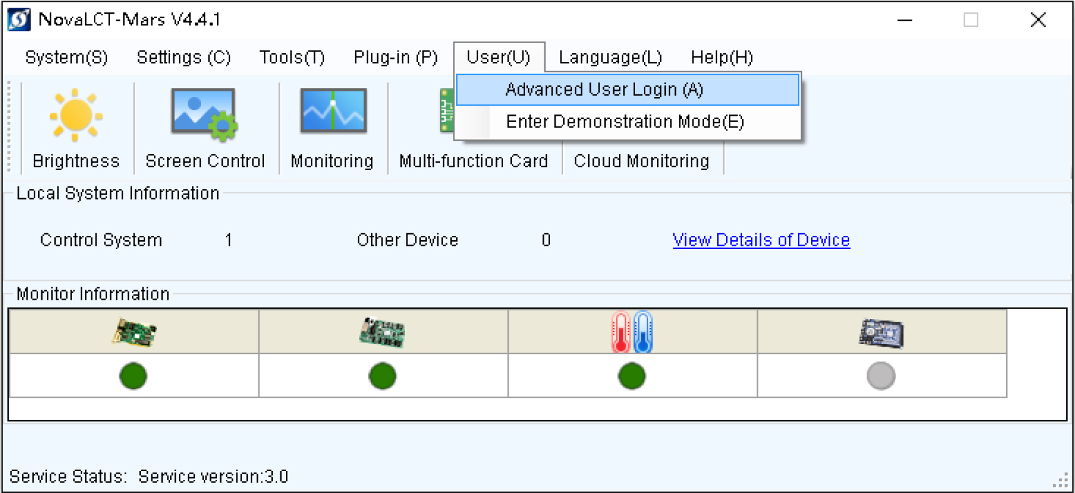Screen dimensions: 1075x493
Task: Click the red and blue thermometer icon
Action: click(632, 332)
